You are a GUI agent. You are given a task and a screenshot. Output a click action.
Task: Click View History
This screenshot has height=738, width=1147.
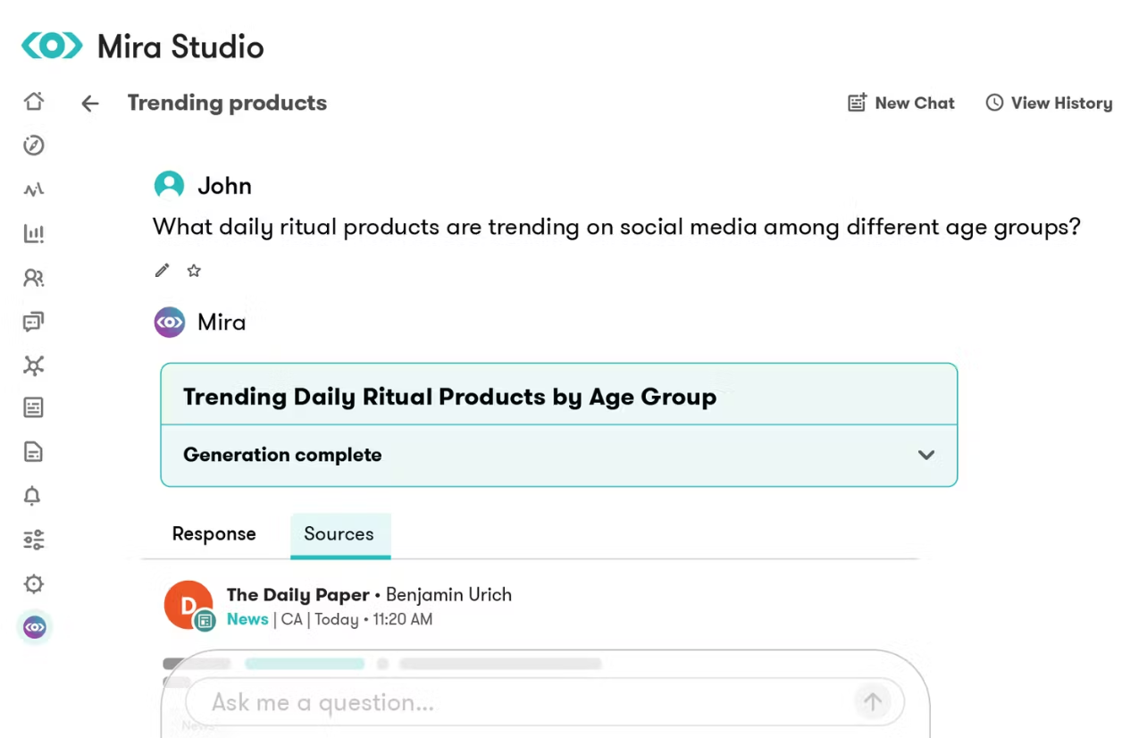1049,103
